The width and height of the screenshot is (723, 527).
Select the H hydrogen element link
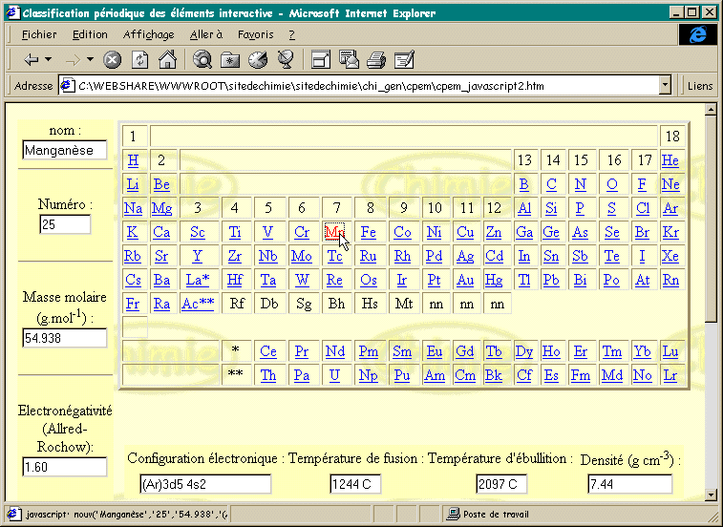(x=134, y=160)
